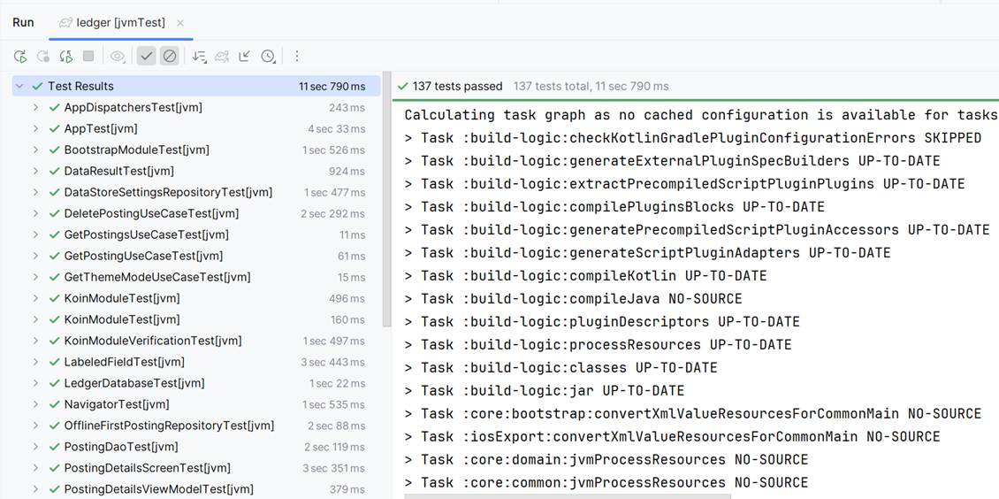Select OfflineFirstPostingRepositoryTest[jvm] row
999x499 pixels.
pos(196,425)
